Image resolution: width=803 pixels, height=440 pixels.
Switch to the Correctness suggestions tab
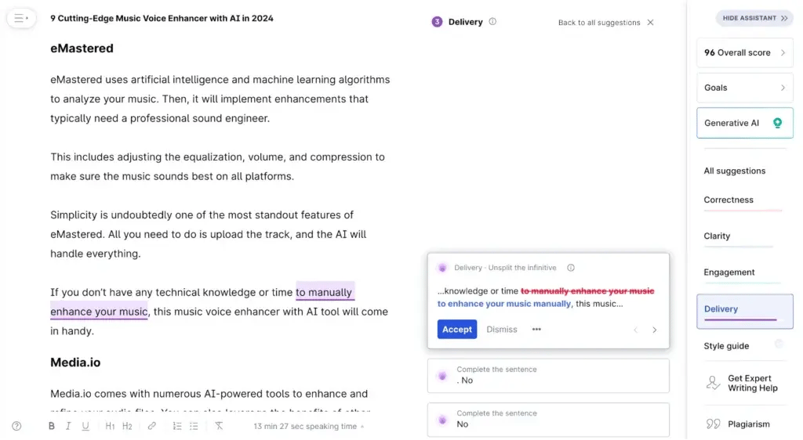pyautogui.click(x=729, y=200)
